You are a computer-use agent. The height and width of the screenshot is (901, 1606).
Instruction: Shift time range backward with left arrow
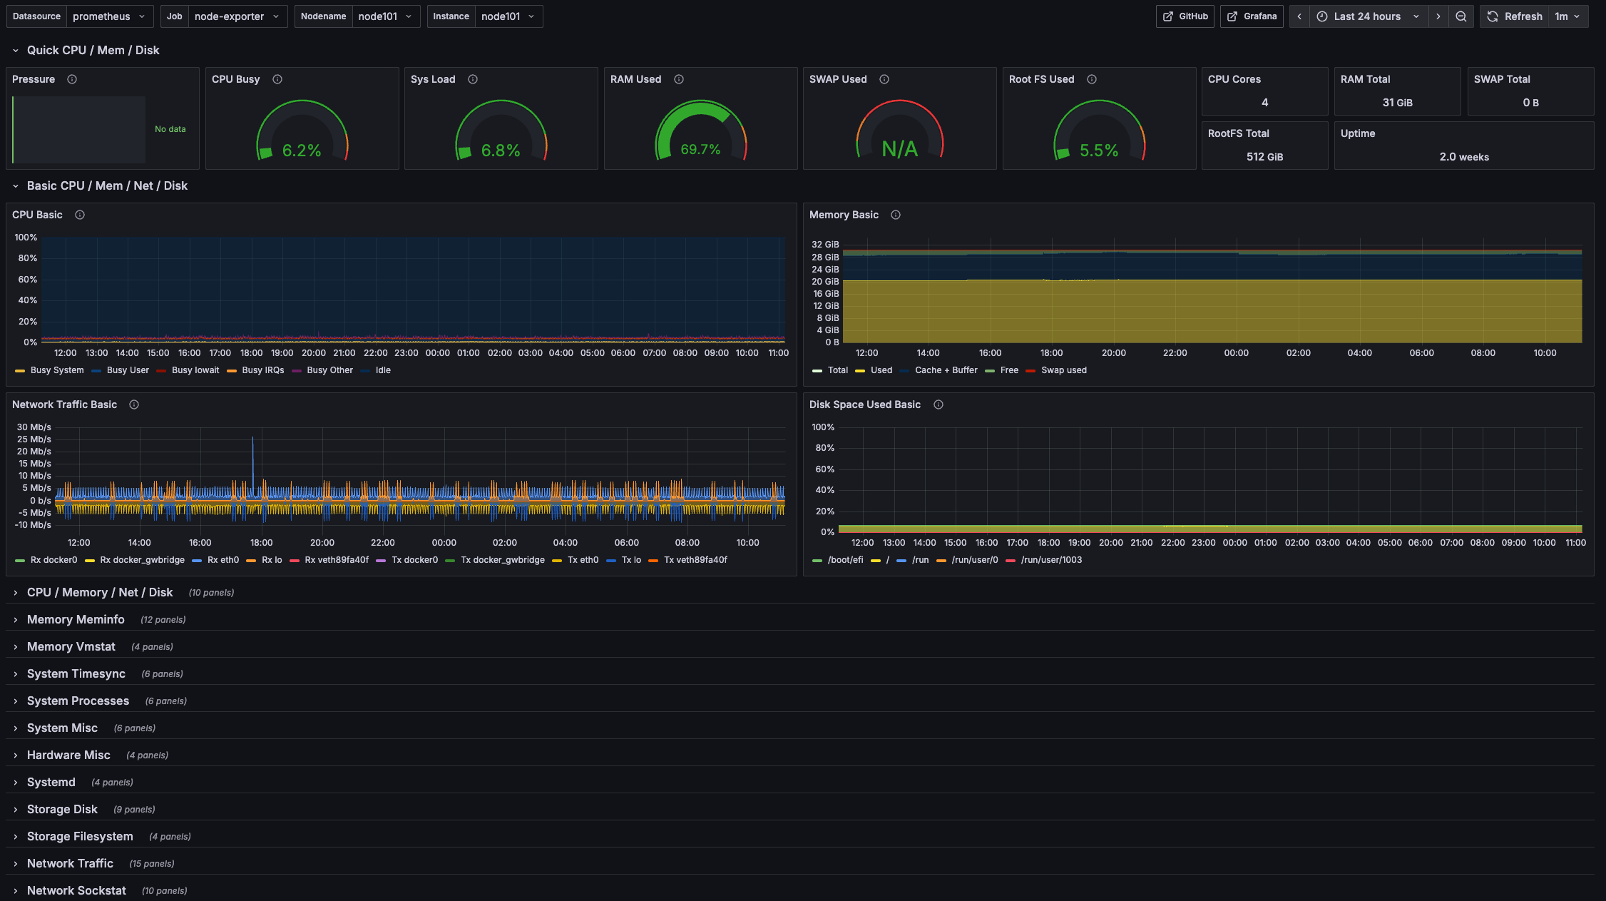tap(1299, 16)
